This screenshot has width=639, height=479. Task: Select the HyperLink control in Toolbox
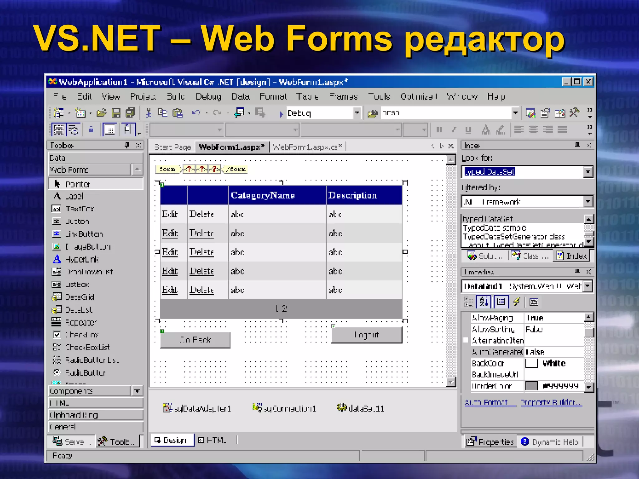(82, 259)
